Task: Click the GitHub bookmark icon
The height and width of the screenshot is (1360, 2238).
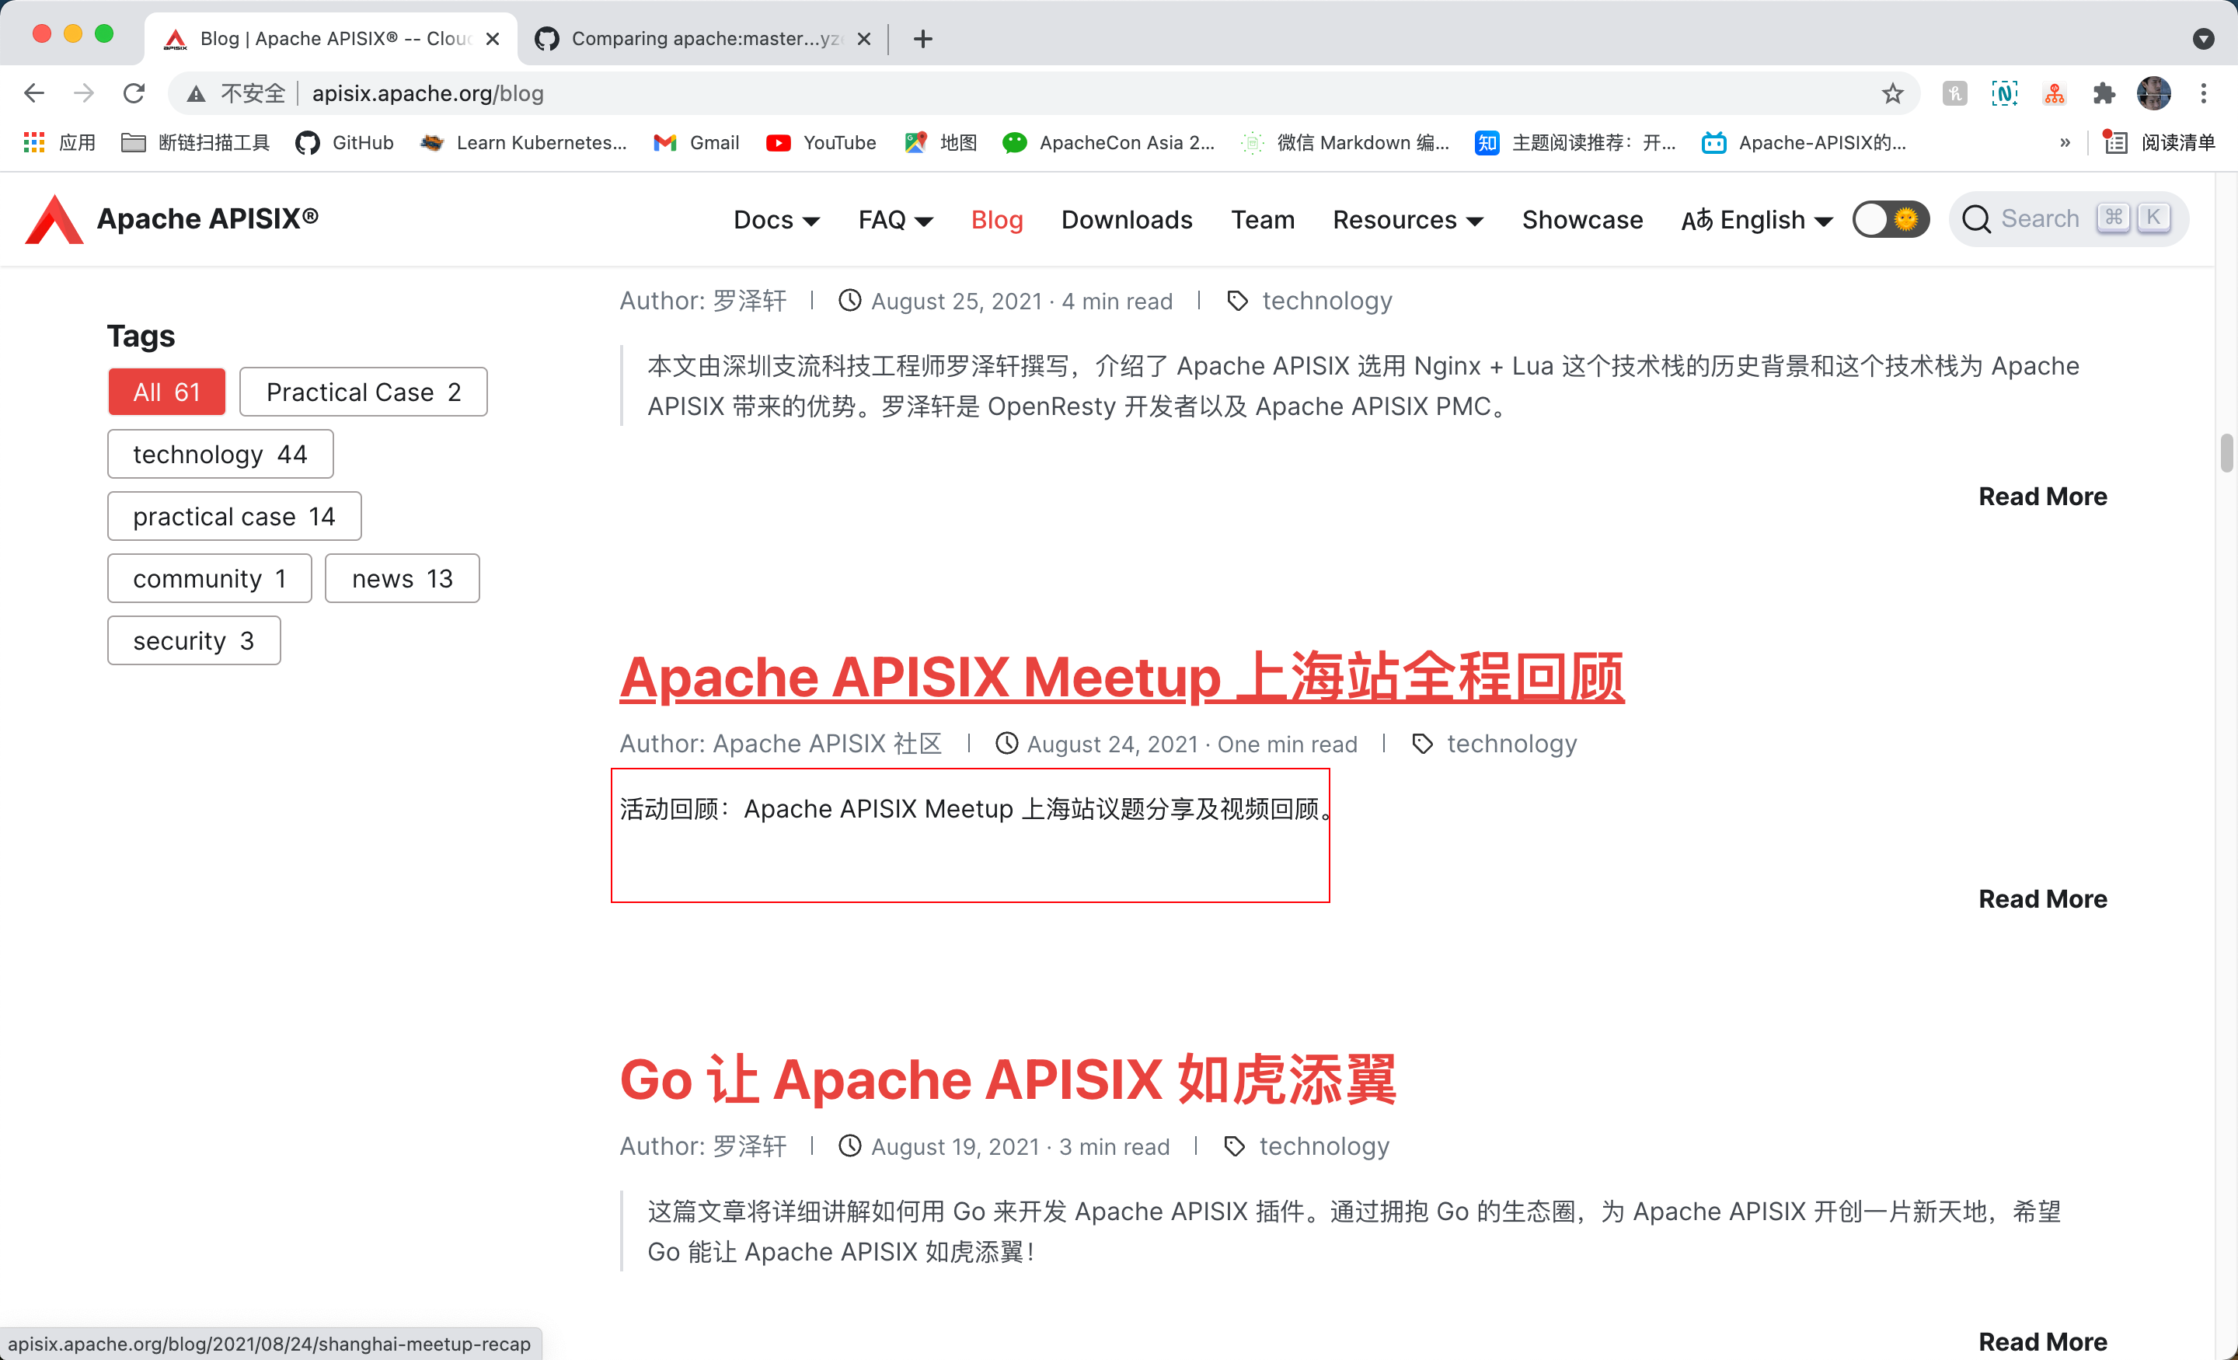Action: click(308, 143)
